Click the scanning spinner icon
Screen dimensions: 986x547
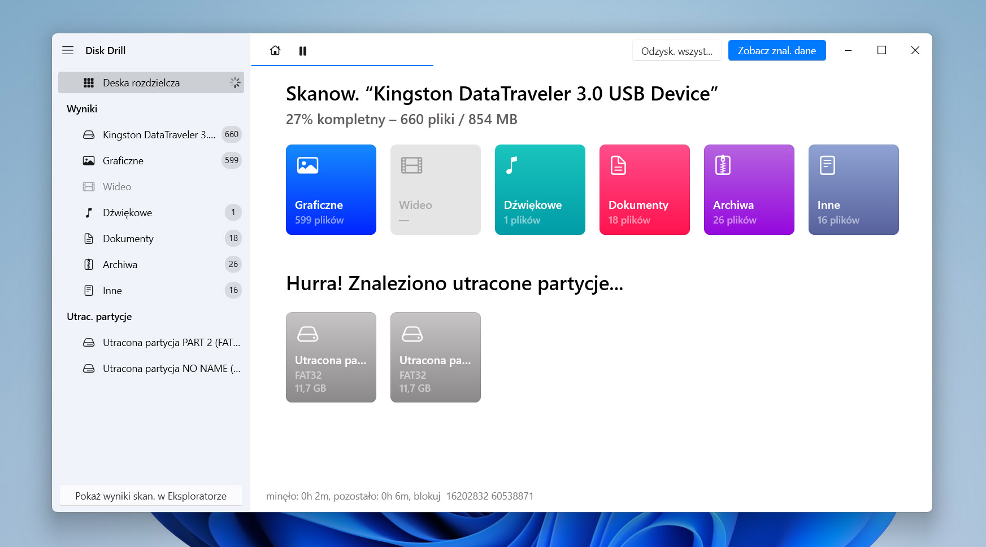point(235,82)
